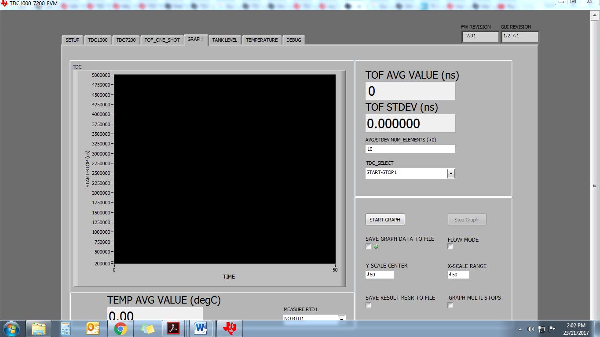Switch to the SETUP tab
The height and width of the screenshot is (337, 600).
[x=73, y=40]
